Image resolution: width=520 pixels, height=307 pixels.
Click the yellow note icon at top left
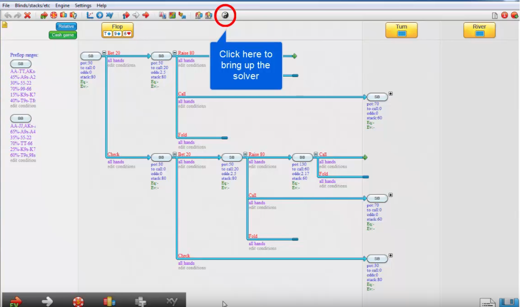coord(5,25)
